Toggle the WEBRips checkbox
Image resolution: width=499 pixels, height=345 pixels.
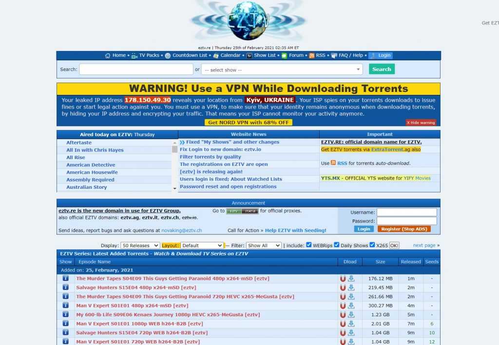[x=308, y=245]
